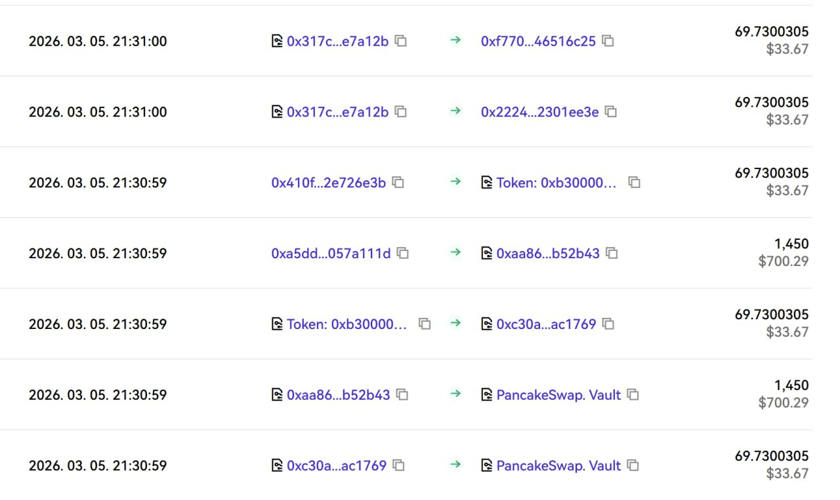Open address 0x2224...2301ee3e
Viewport: 840px width, 500px height.
539,112
